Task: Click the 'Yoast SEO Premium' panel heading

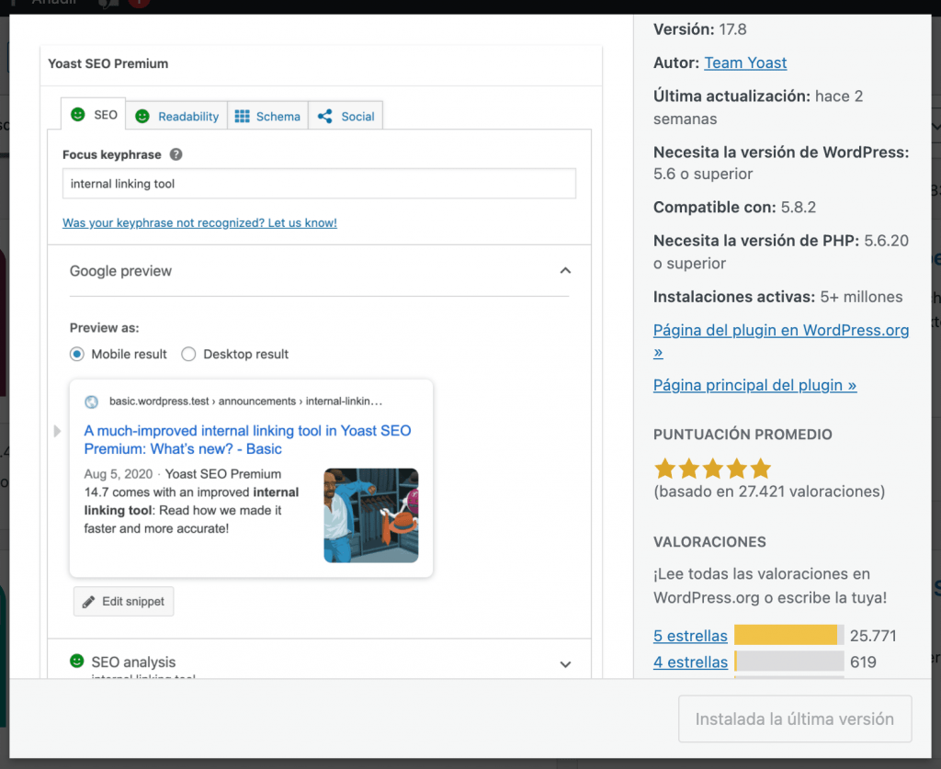Action: pyautogui.click(x=108, y=63)
